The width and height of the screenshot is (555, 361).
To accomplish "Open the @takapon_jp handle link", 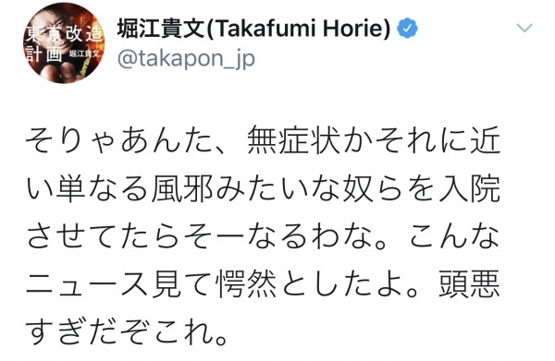I will point(186,58).
